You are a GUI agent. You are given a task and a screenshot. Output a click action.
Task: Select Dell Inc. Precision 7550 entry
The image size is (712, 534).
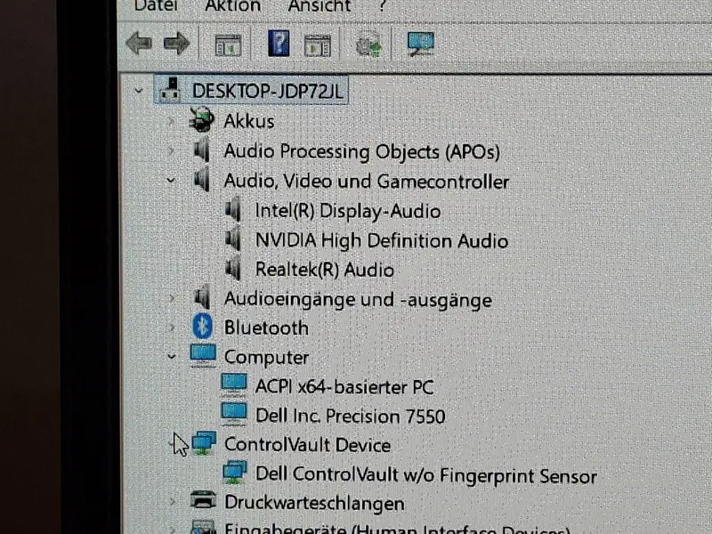point(350,416)
